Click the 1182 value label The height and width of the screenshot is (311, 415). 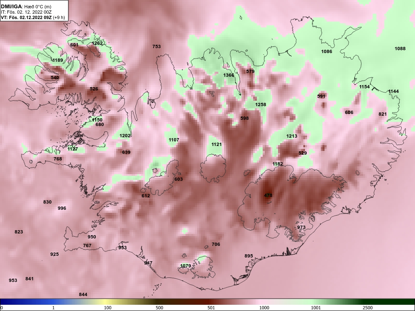(278, 164)
